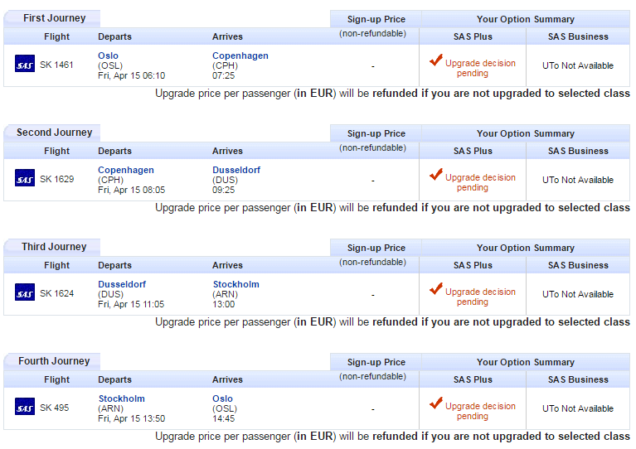Click Copenhagen departure link in Second Journey

(x=125, y=170)
